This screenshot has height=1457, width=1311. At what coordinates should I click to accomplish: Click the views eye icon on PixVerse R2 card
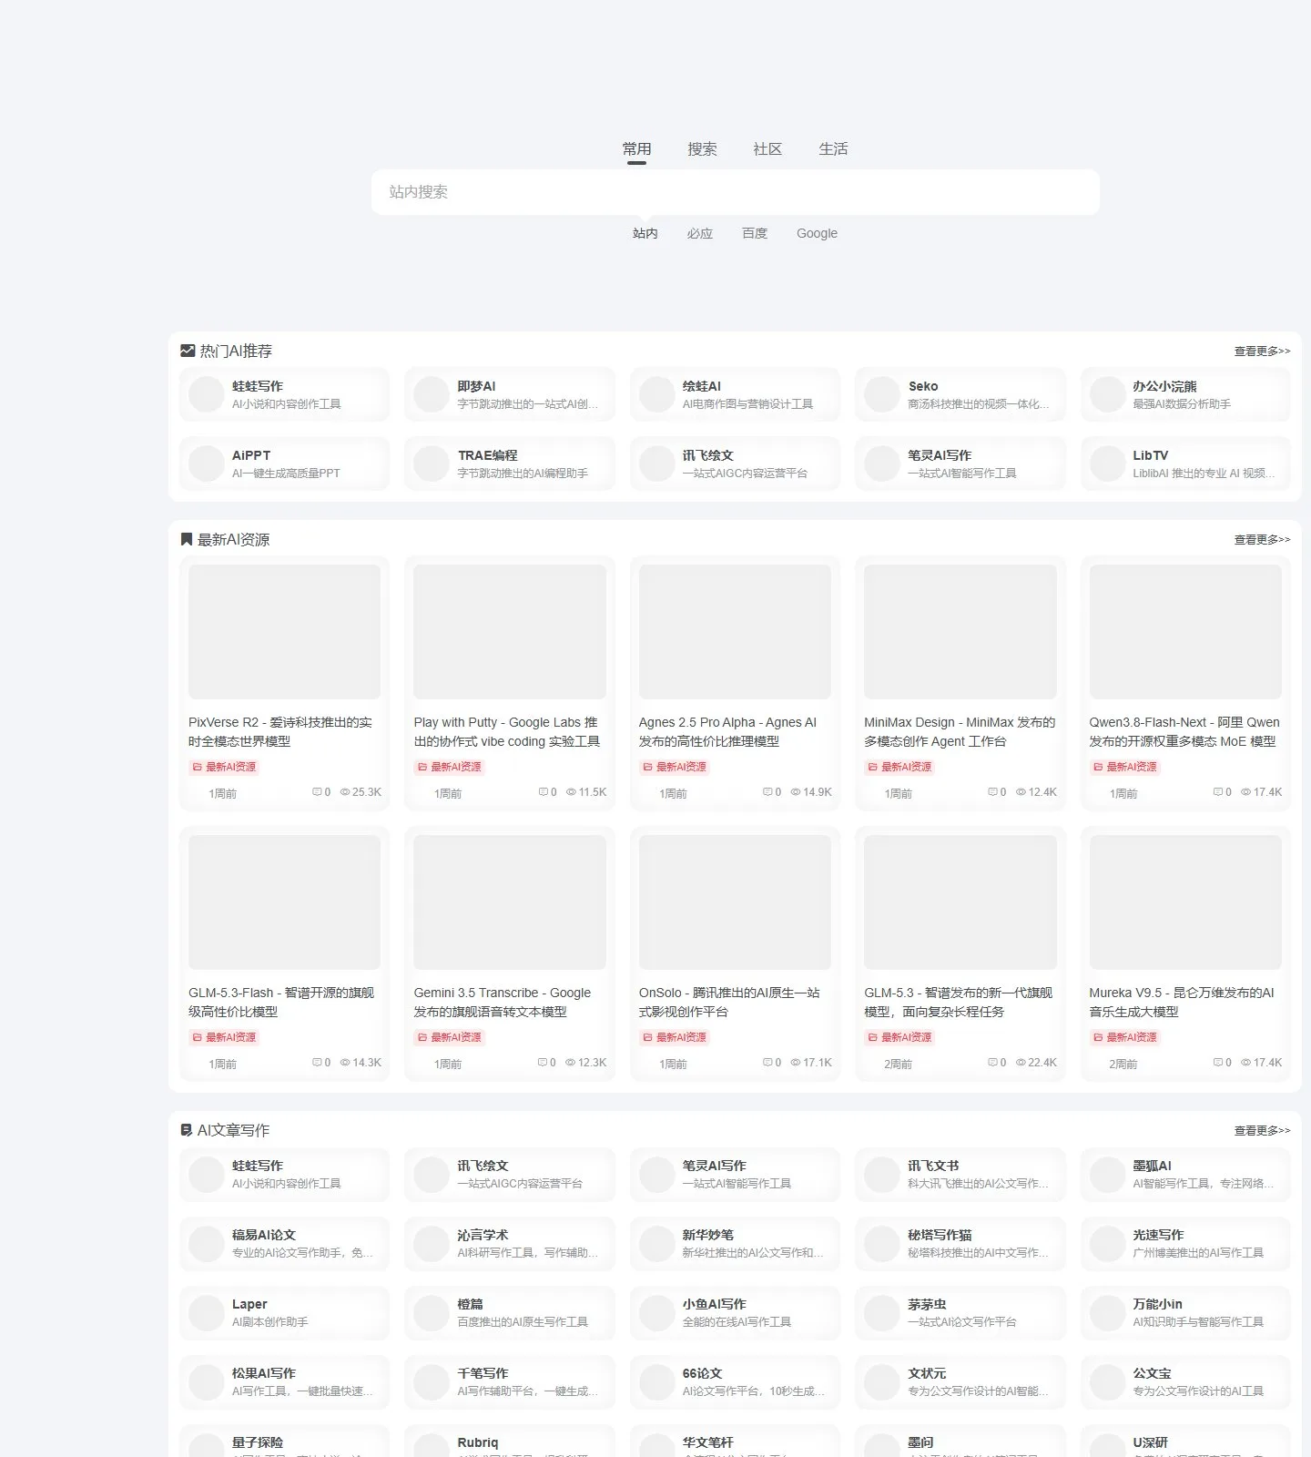345,792
